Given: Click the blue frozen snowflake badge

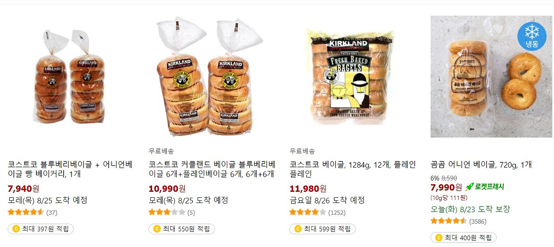Looking at the screenshot, I should [x=531, y=36].
